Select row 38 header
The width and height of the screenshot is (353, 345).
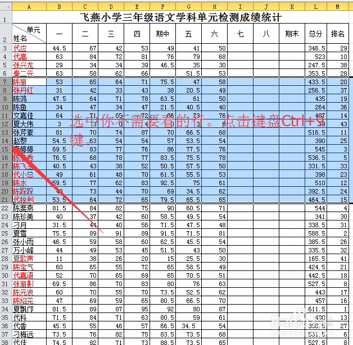(6, 342)
